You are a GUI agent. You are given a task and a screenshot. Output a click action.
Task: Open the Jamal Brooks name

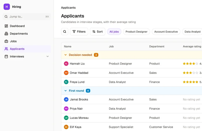click(x=79, y=100)
